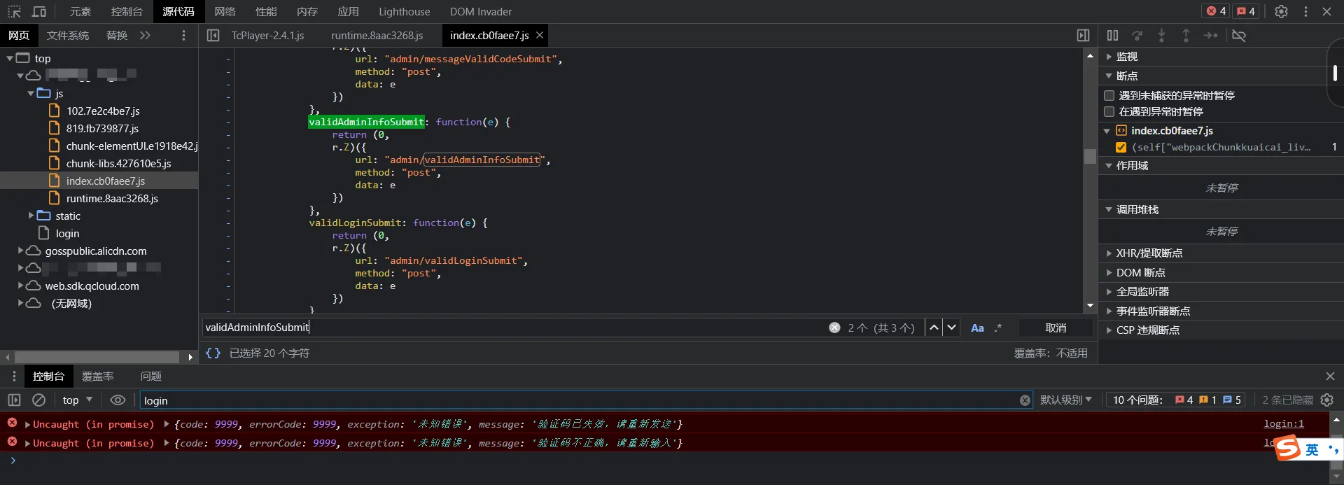Pretty print the code with braces icon
The image size is (1344, 485).
213,353
